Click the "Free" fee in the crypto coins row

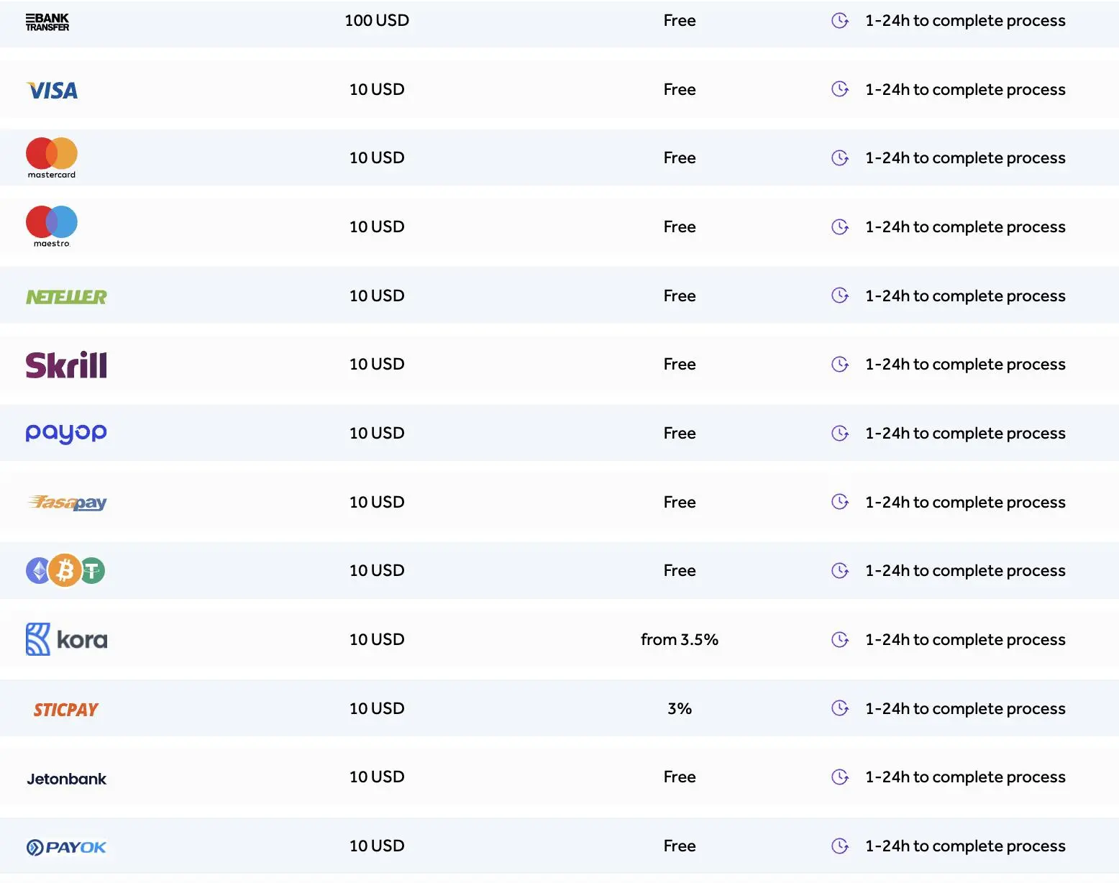tap(680, 570)
